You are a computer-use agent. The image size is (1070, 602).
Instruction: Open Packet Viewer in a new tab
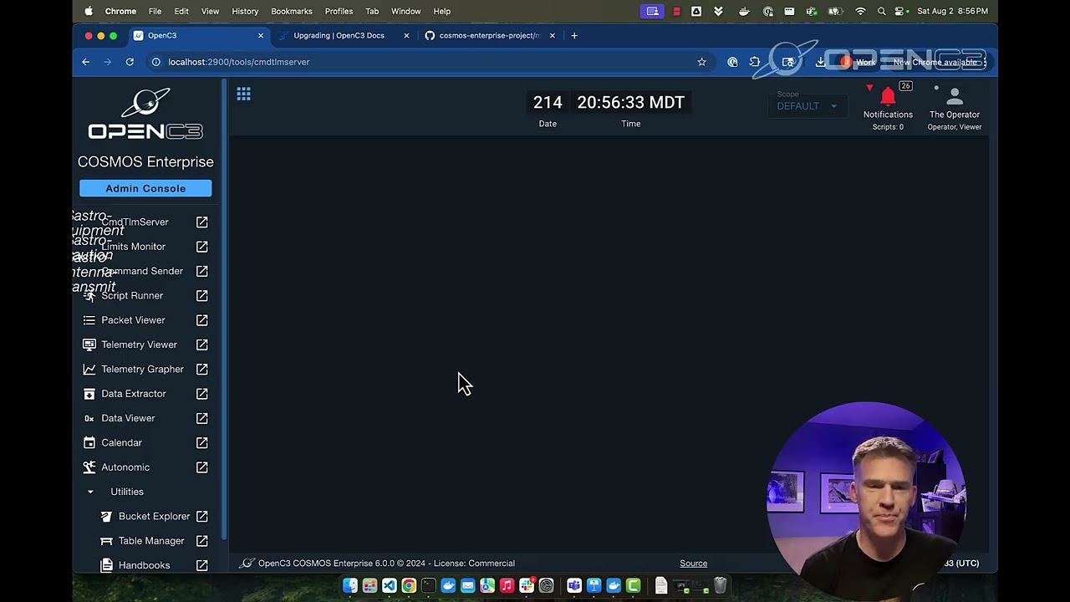[202, 320]
